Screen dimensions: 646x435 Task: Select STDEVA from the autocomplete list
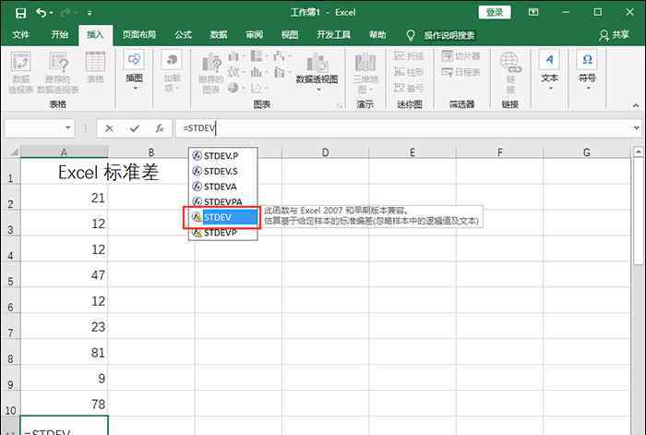[x=223, y=187]
